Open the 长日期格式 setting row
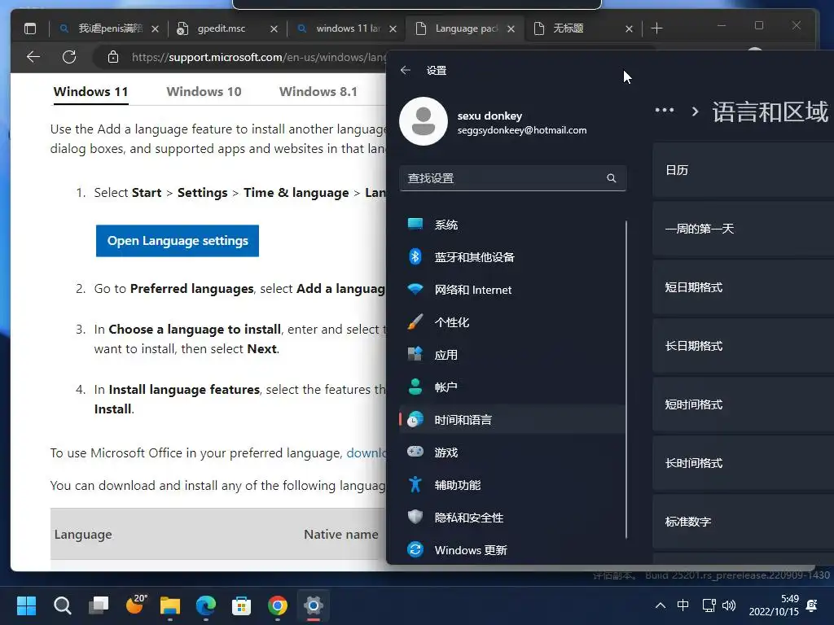 coord(743,346)
